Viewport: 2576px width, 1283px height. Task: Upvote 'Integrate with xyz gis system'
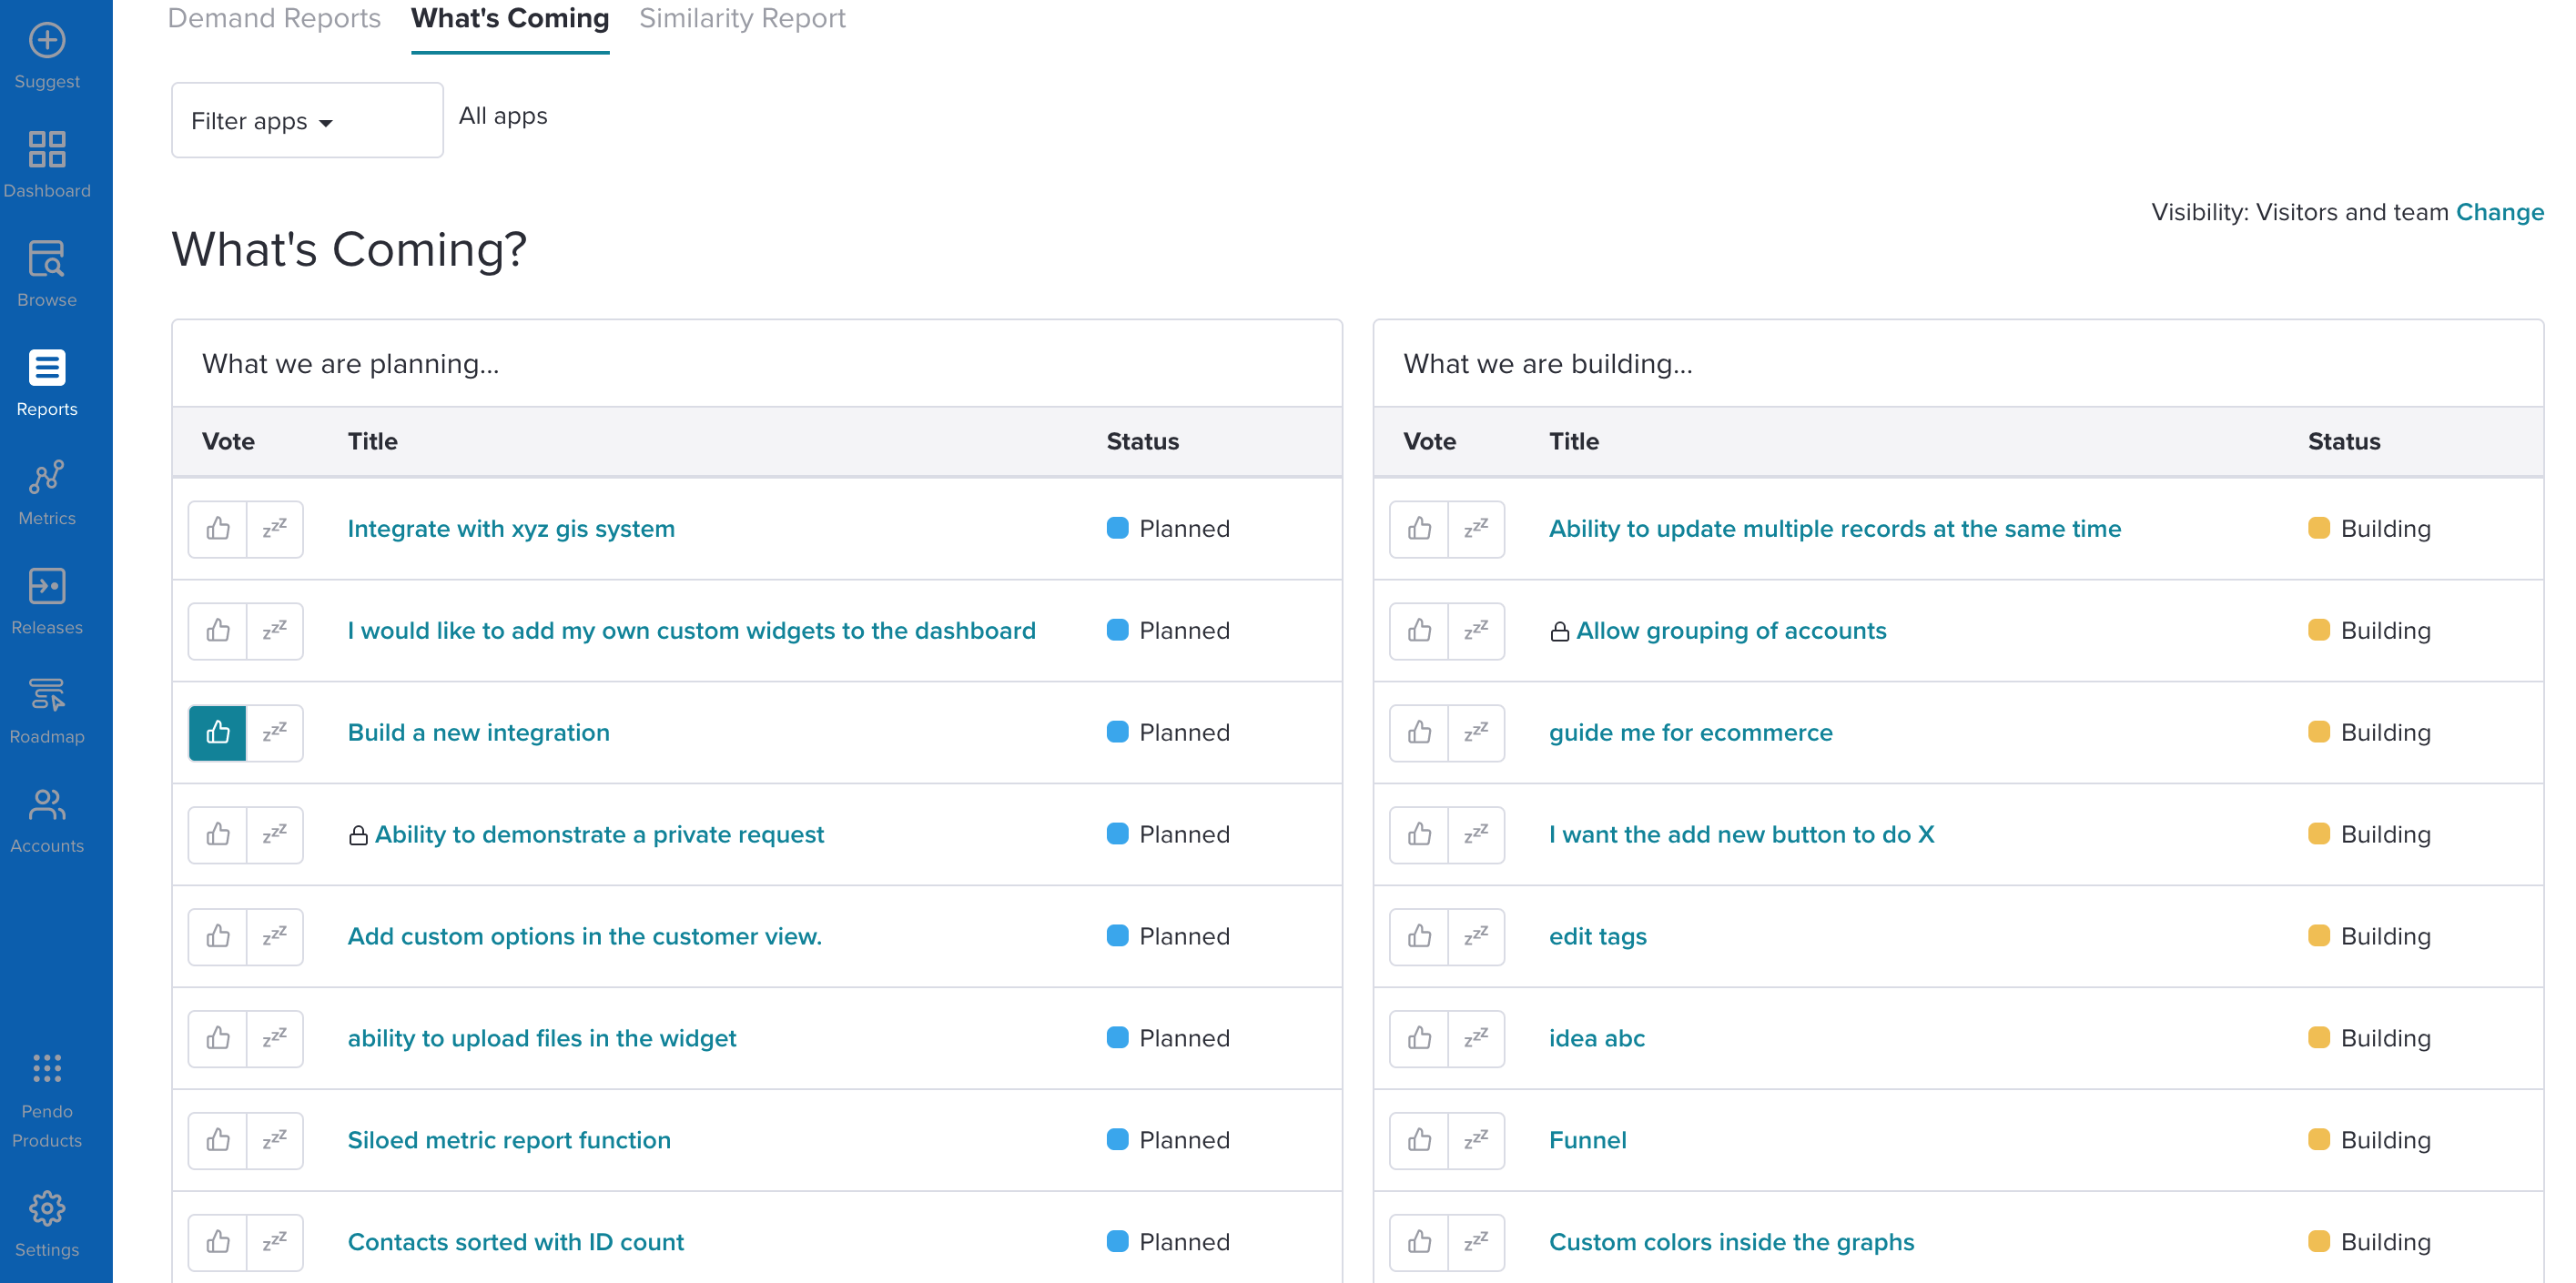[x=218, y=529]
